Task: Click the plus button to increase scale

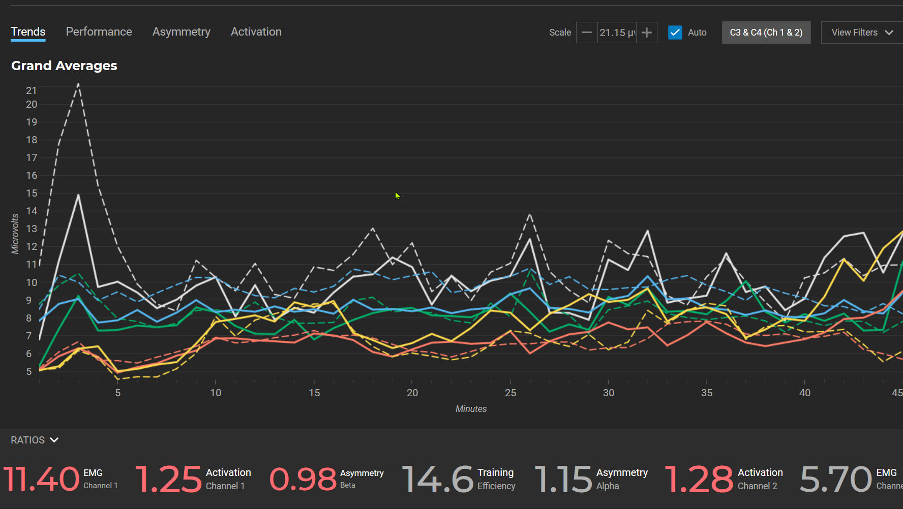Action: click(647, 33)
